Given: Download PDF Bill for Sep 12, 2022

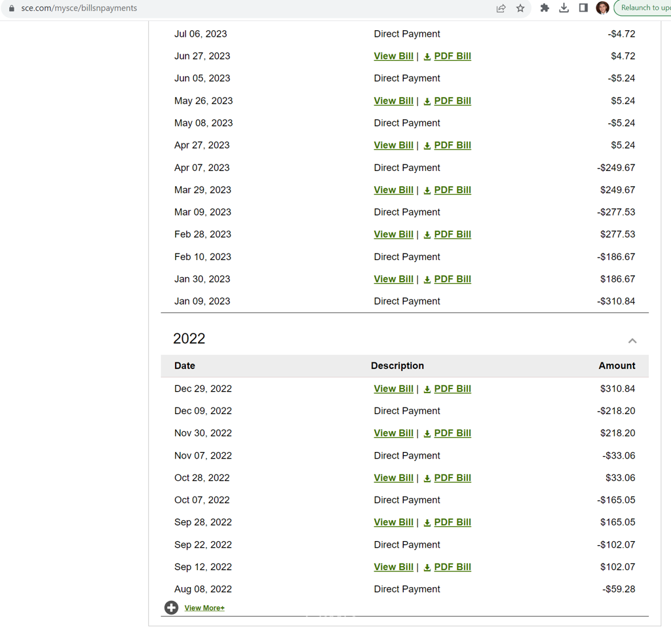Looking at the screenshot, I should pos(452,567).
